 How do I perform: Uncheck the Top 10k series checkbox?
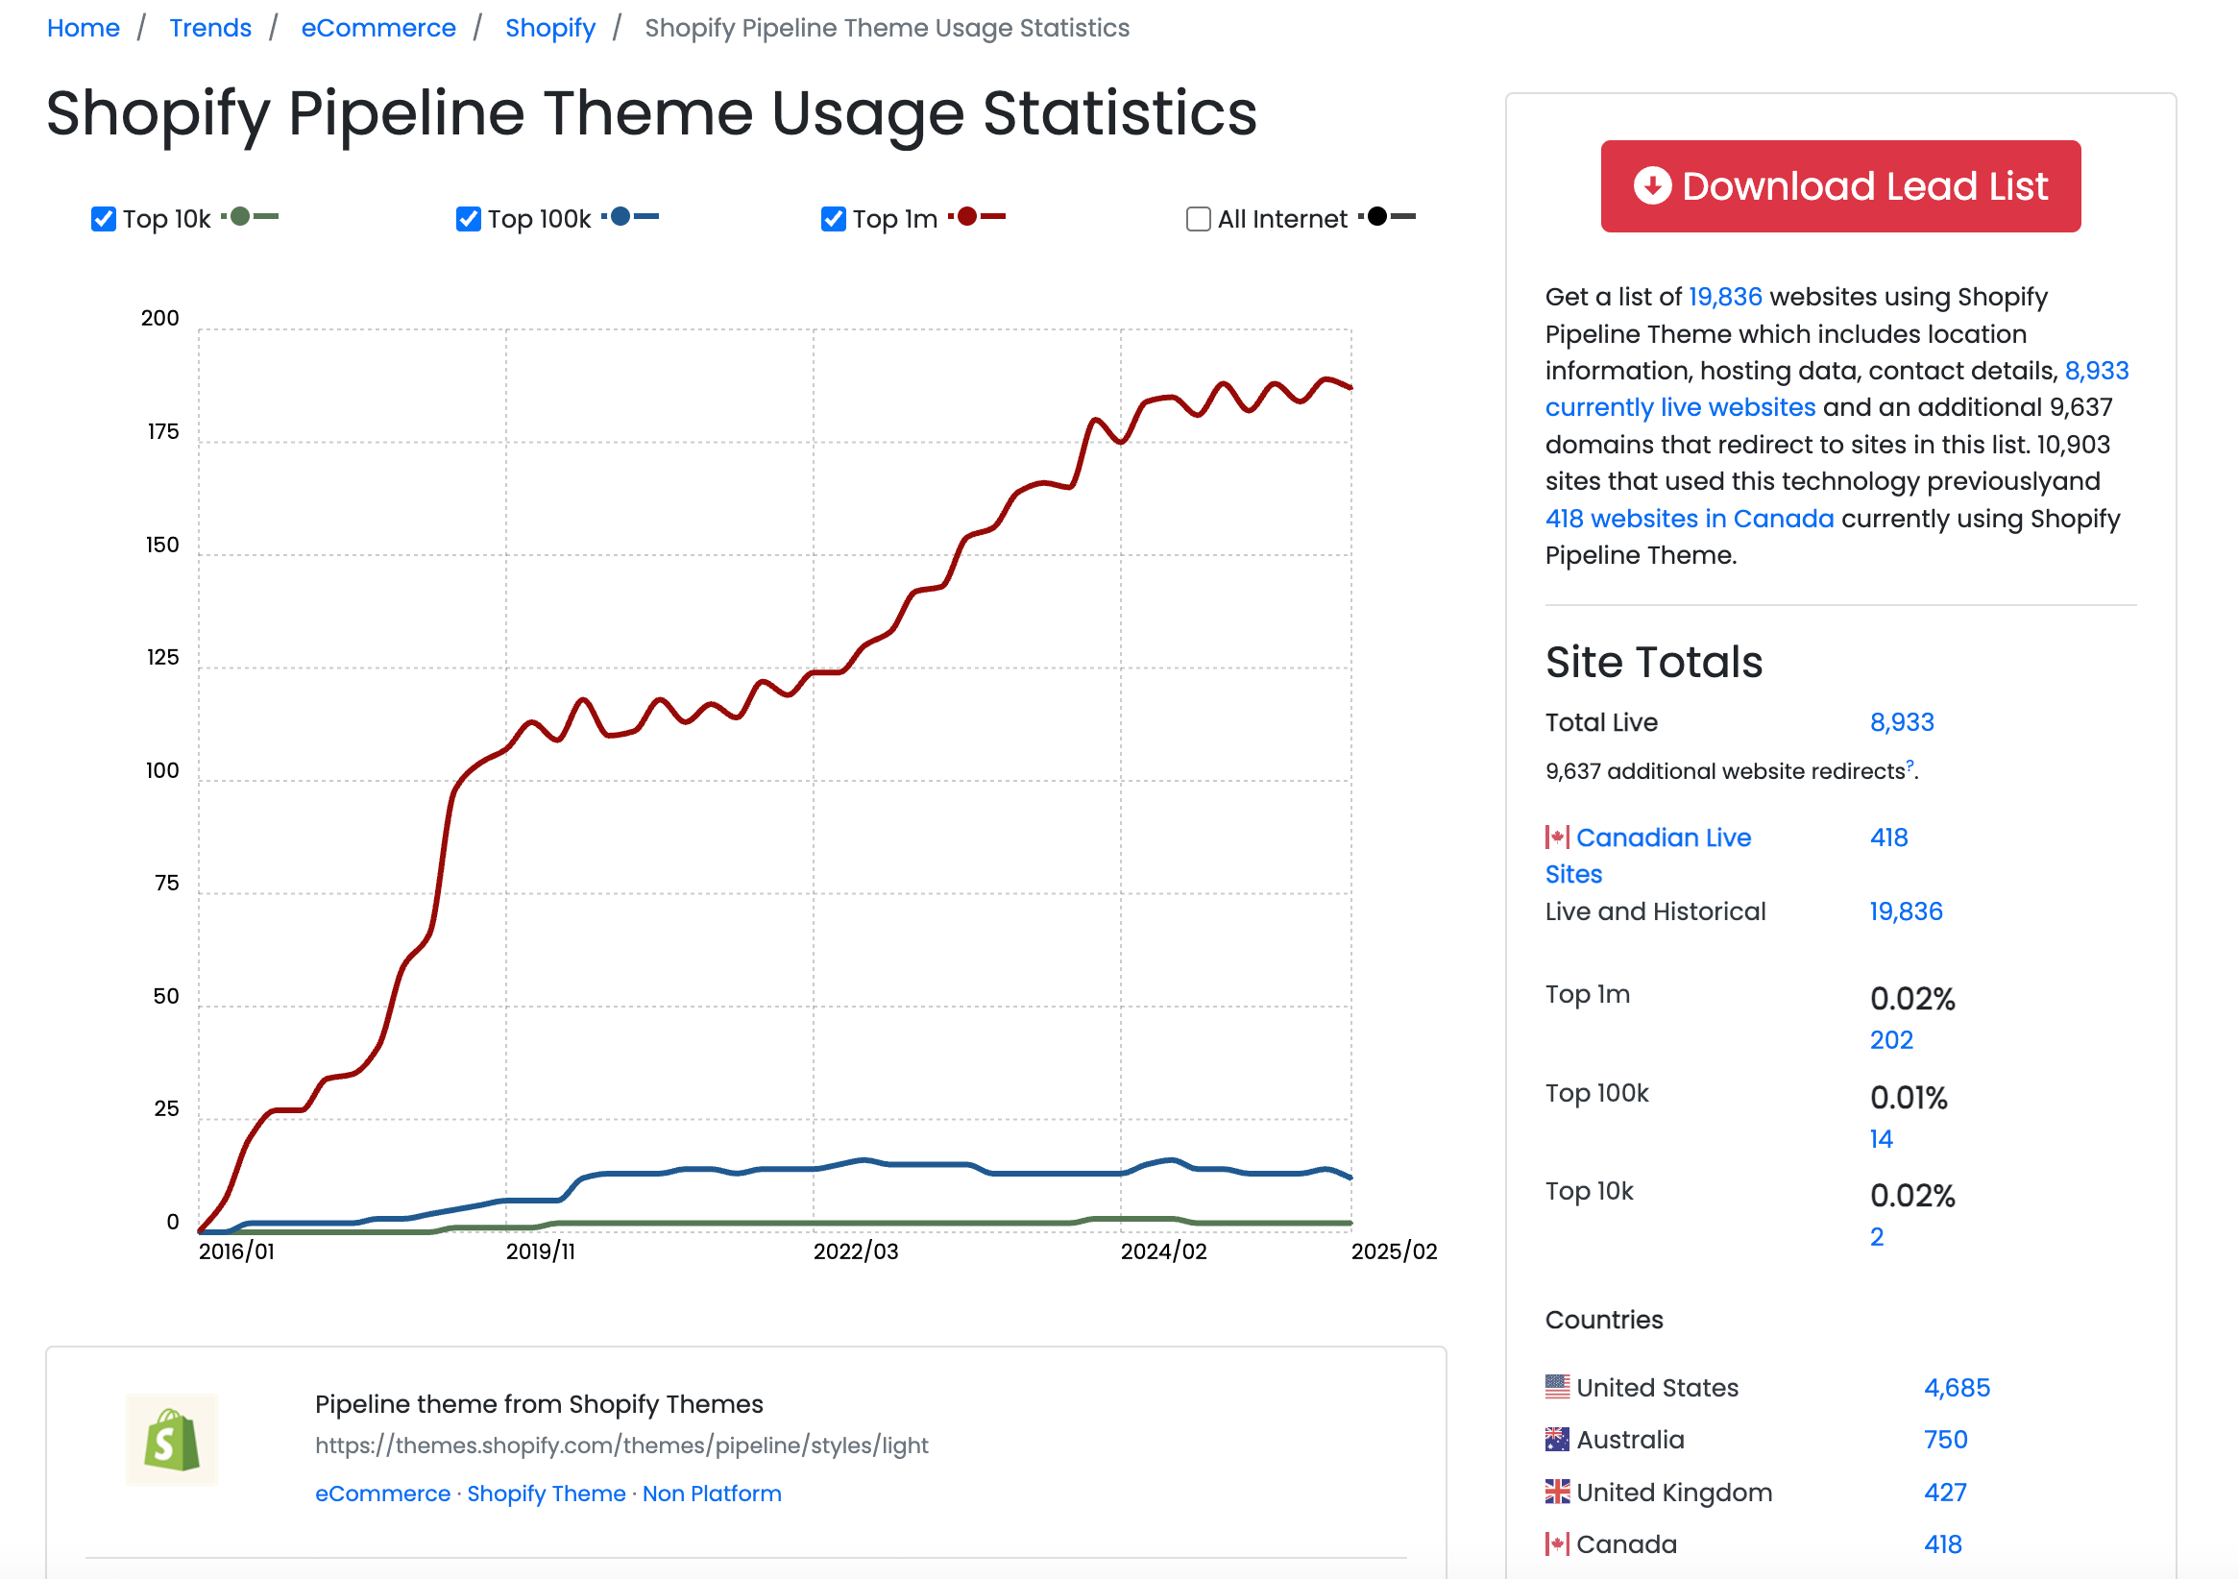tap(104, 219)
